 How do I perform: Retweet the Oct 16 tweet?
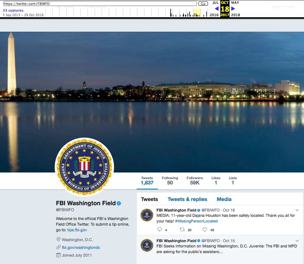[182, 230]
